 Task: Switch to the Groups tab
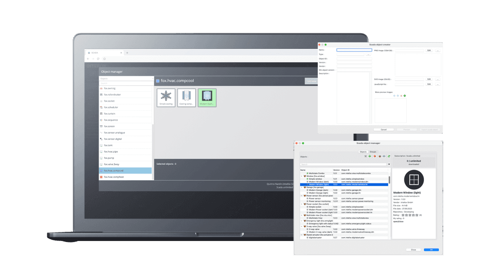(373, 151)
